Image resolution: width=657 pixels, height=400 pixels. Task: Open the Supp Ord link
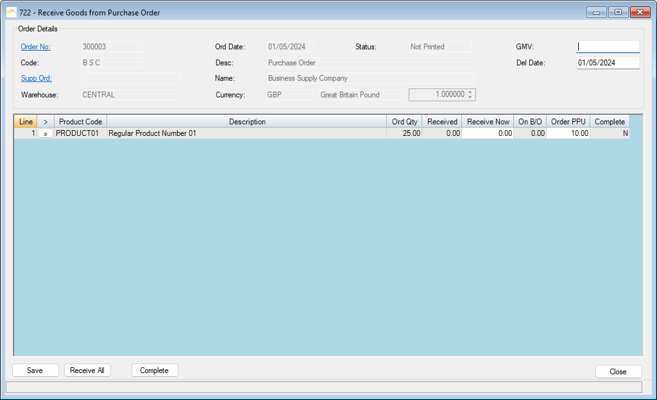coord(37,78)
